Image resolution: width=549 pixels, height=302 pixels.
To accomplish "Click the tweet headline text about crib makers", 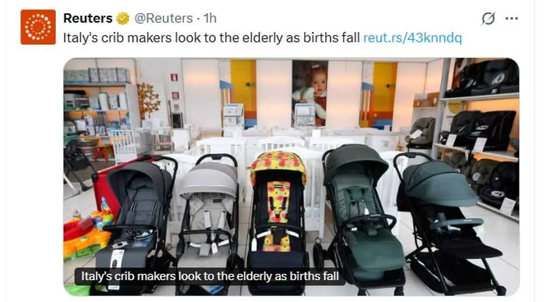I will point(211,38).
